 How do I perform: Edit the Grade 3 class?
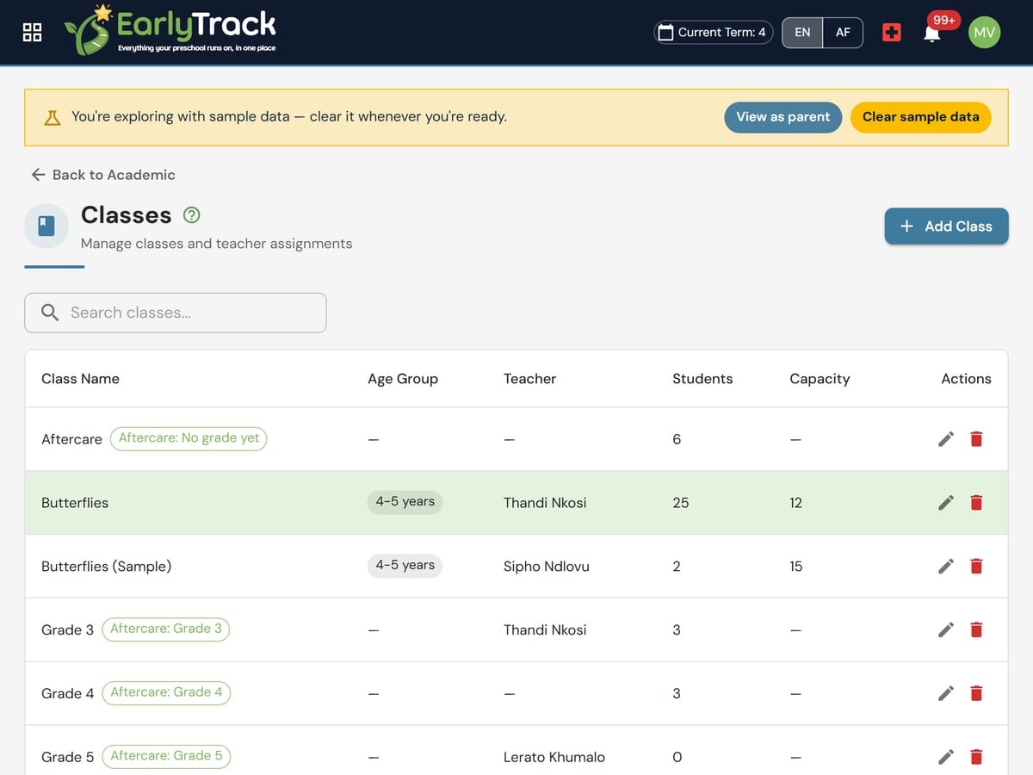coord(946,630)
